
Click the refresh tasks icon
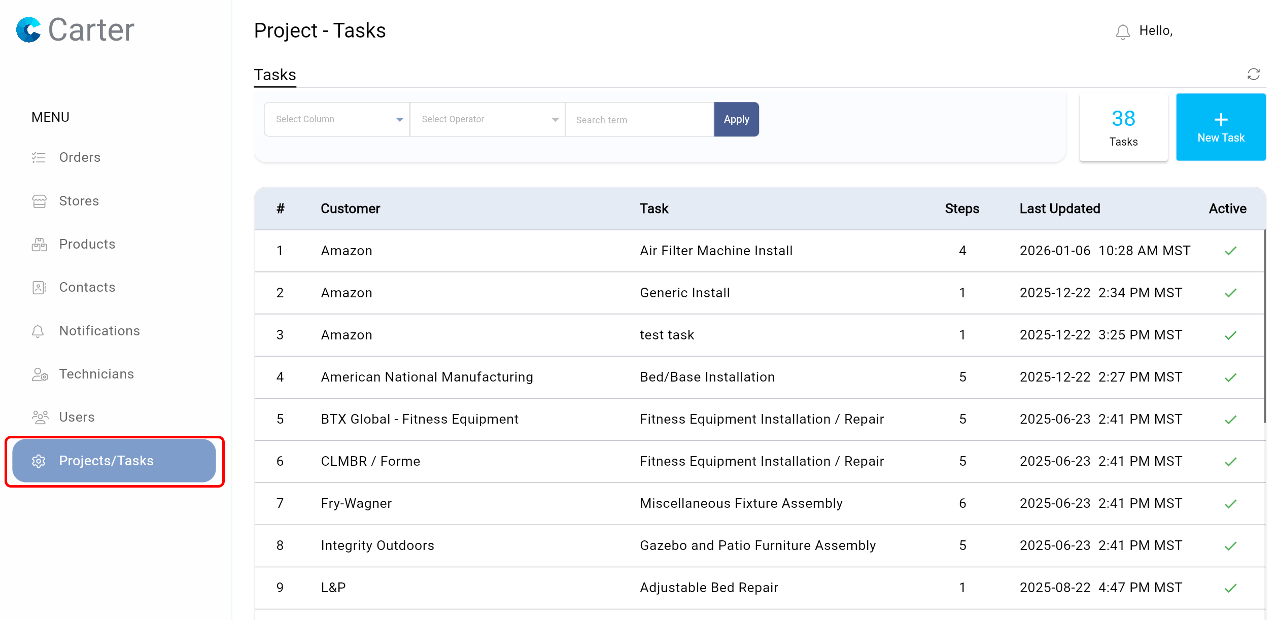[x=1253, y=75]
